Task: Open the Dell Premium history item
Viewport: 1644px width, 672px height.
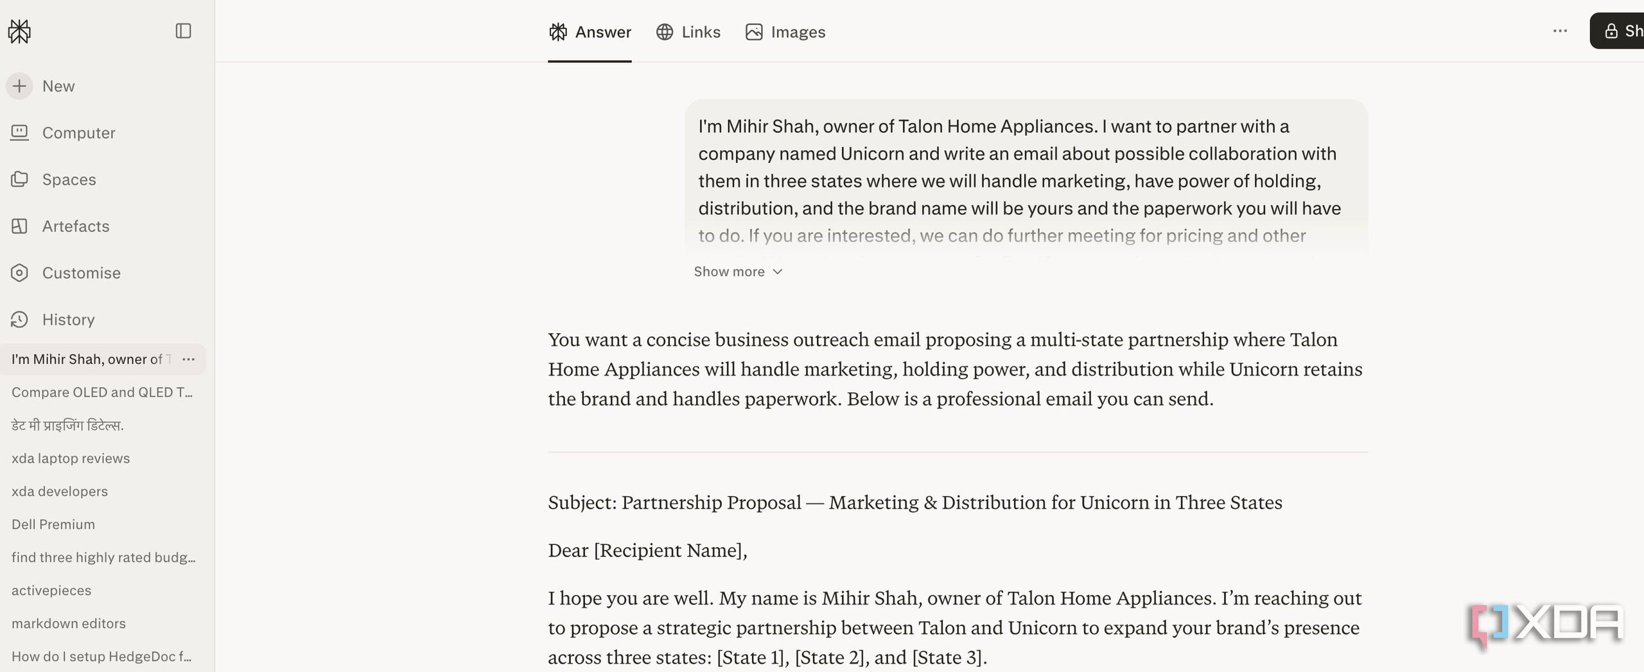Action: tap(53, 524)
